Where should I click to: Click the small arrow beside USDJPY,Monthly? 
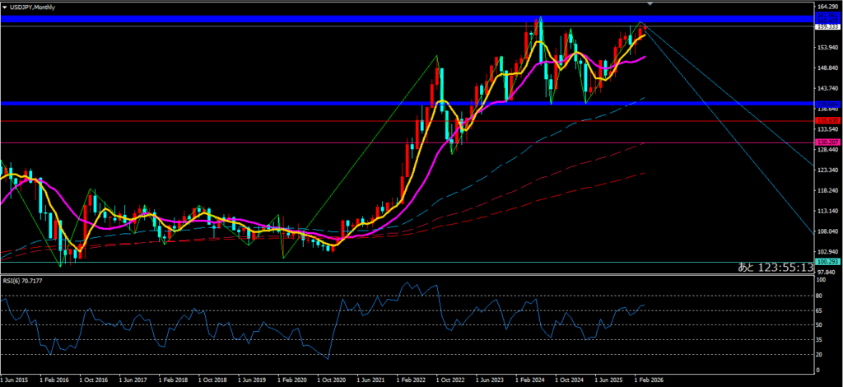[6, 7]
